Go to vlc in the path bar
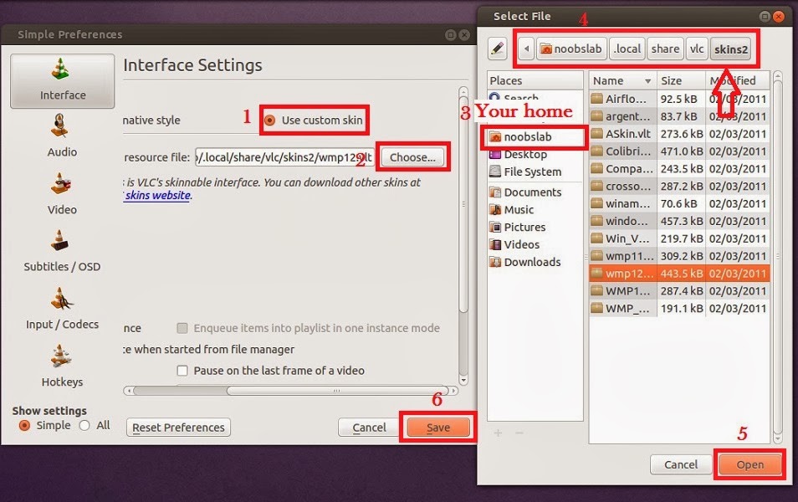 tap(697, 49)
